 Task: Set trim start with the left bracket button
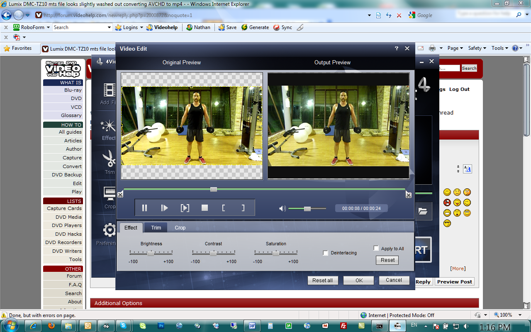pyautogui.click(x=224, y=208)
